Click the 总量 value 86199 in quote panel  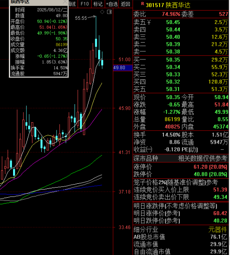(x=172, y=119)
